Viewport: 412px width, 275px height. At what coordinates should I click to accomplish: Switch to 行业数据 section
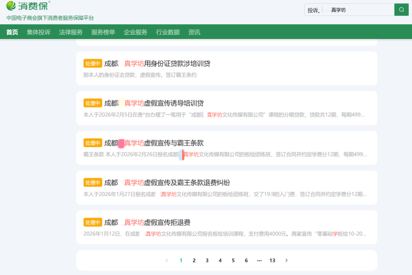tap(168, 32)
